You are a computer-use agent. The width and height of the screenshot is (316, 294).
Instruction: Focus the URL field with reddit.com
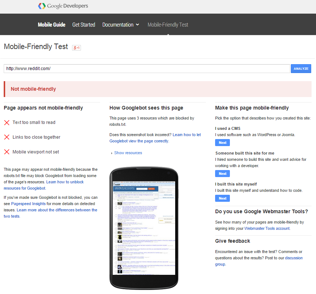click(147, 69)
